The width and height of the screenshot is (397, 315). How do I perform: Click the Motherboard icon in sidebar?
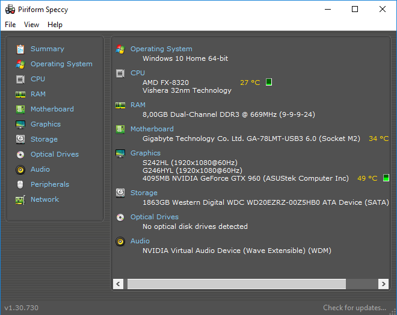(x=20, y=110)
